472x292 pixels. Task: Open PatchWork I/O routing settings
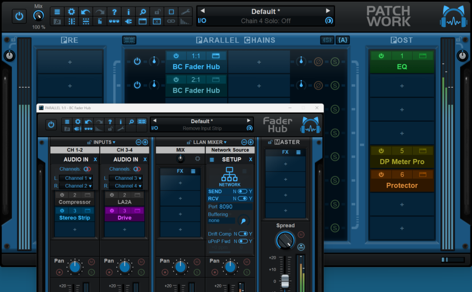pos(202,21)
